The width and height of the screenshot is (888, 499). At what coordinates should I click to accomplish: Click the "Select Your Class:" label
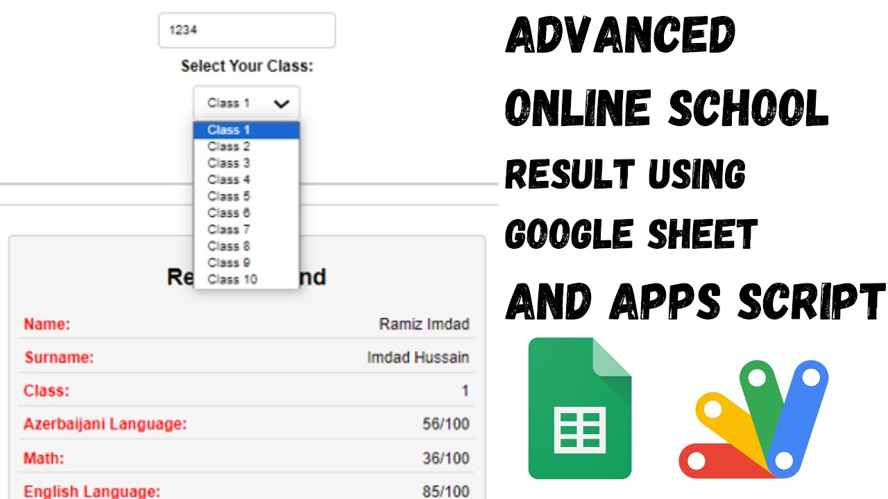[247, 67]
